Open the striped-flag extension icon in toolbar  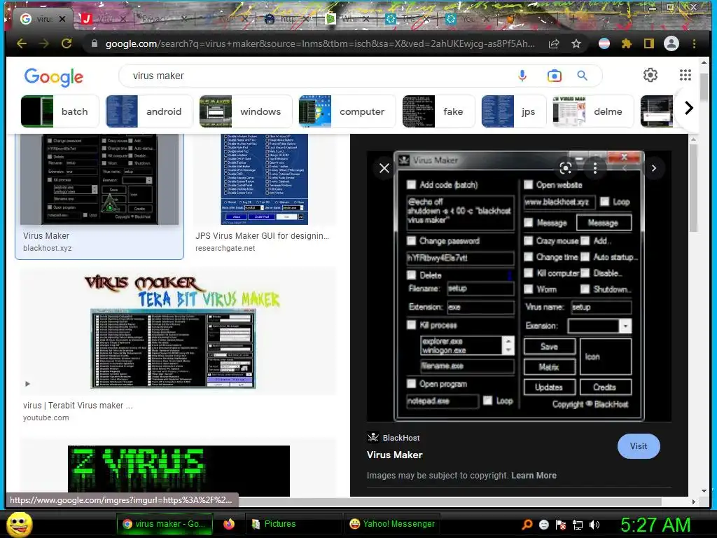604,44
